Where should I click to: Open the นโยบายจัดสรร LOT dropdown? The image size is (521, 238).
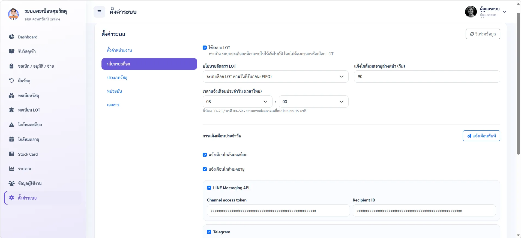276,76
